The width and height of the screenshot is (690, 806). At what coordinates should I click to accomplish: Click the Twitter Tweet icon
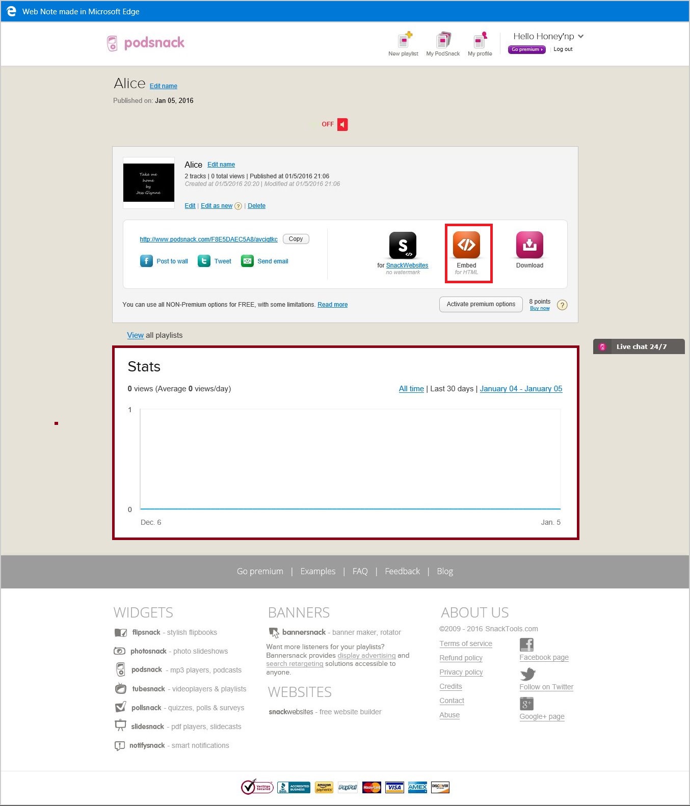pyautogui.click(x=204, y=261)
